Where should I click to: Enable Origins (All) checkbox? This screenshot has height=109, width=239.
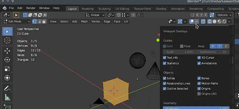tap(199, 94)
